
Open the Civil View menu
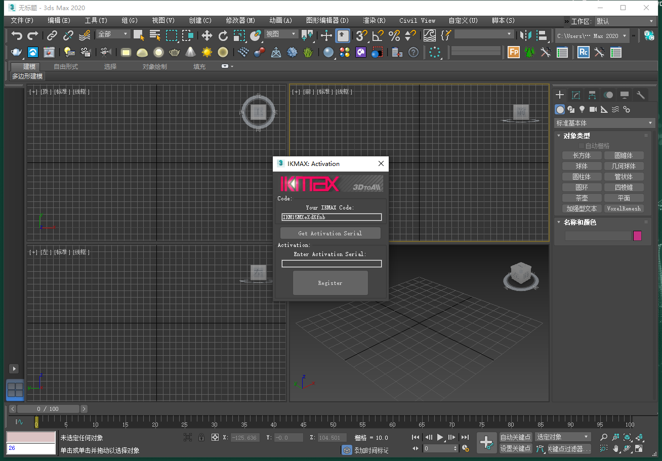pyautogui.click(x=417, y=20)
